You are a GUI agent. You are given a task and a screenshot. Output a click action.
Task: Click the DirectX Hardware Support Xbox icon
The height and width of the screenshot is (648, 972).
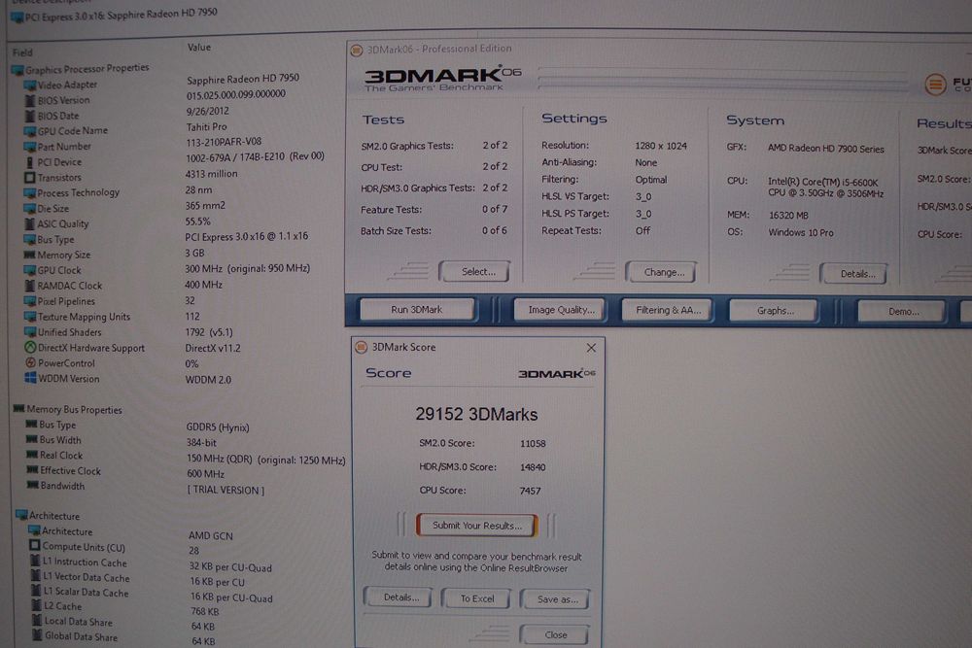tap(30, 348)
